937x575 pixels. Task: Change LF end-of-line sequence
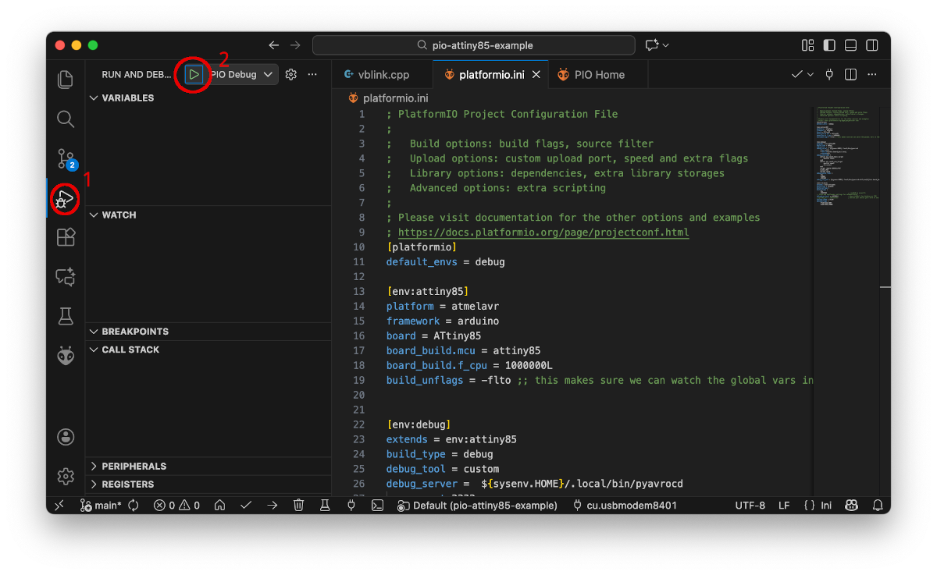pyautogui.click(x=784, y=506)
